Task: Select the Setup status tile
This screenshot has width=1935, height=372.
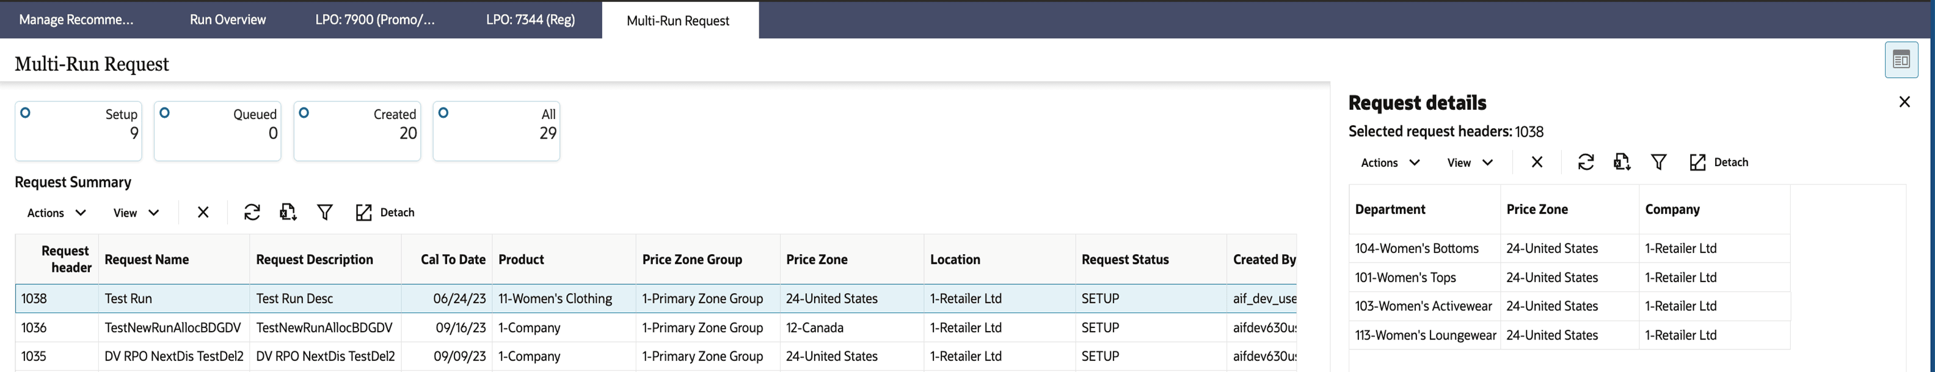Action: (78, 130)
